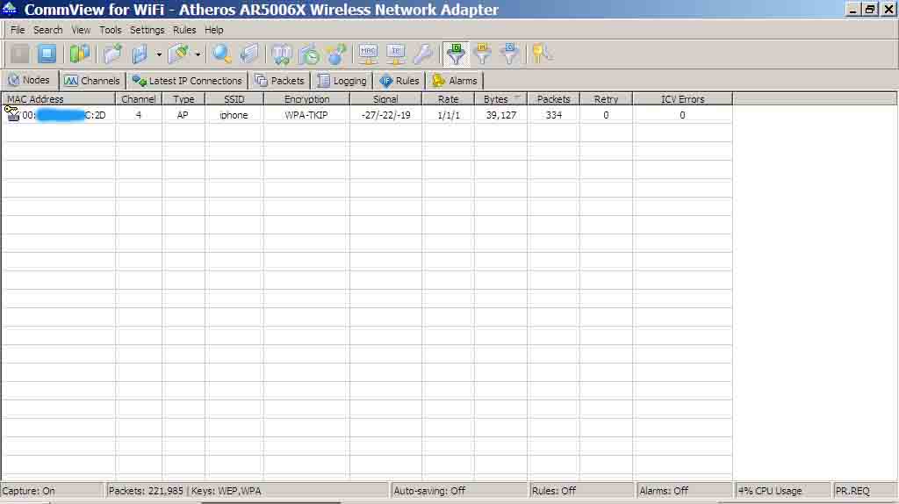Sort by the Packets column header

pyautogui.click(x=553, y=99)
